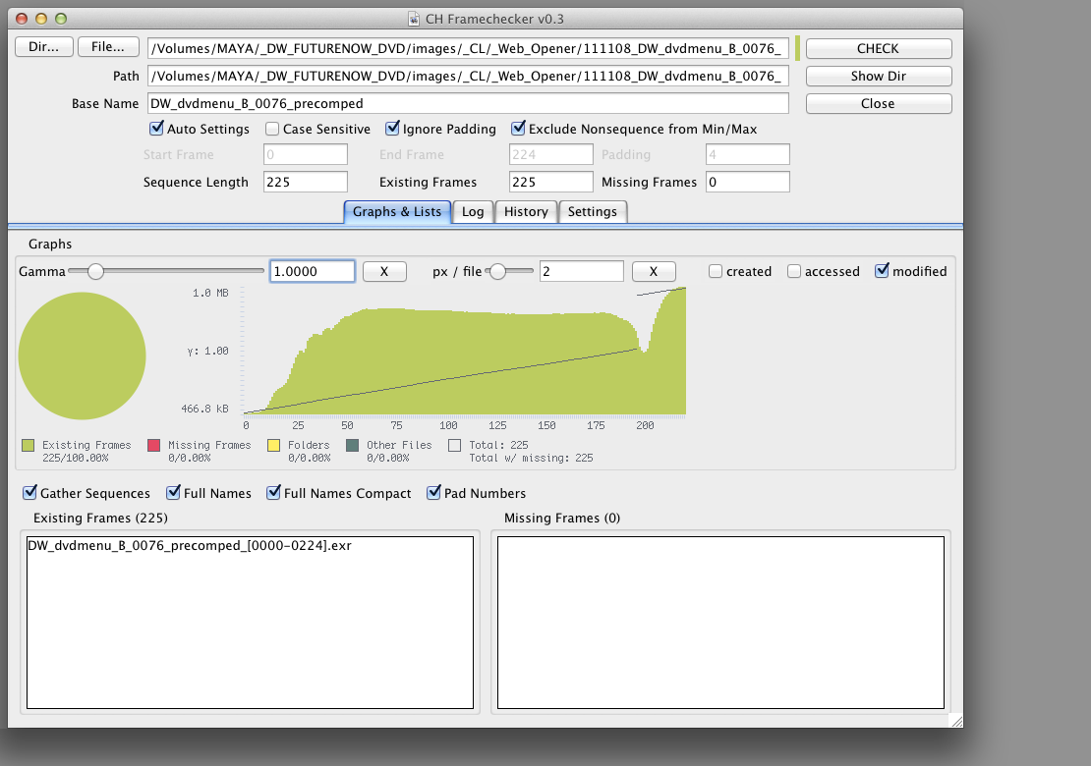Click the green status indicator beside path
This screenshot has height=766, width=1091.
coord(797,49)
